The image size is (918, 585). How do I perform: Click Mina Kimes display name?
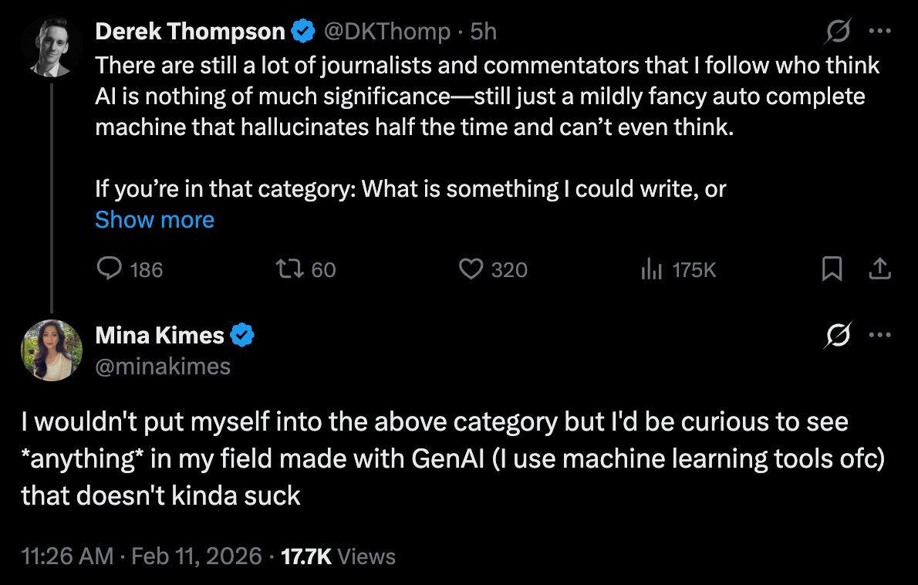point(160,336)
